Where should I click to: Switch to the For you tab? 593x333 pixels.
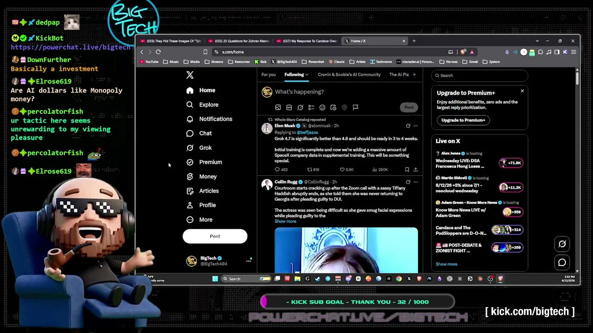268,74
